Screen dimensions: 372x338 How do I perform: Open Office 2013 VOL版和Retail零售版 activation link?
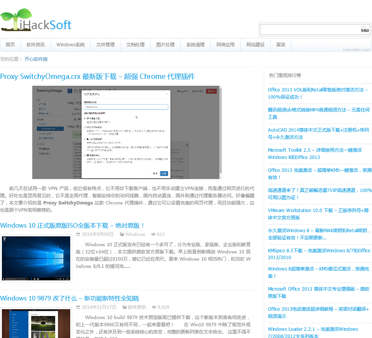tap(318, 93)
